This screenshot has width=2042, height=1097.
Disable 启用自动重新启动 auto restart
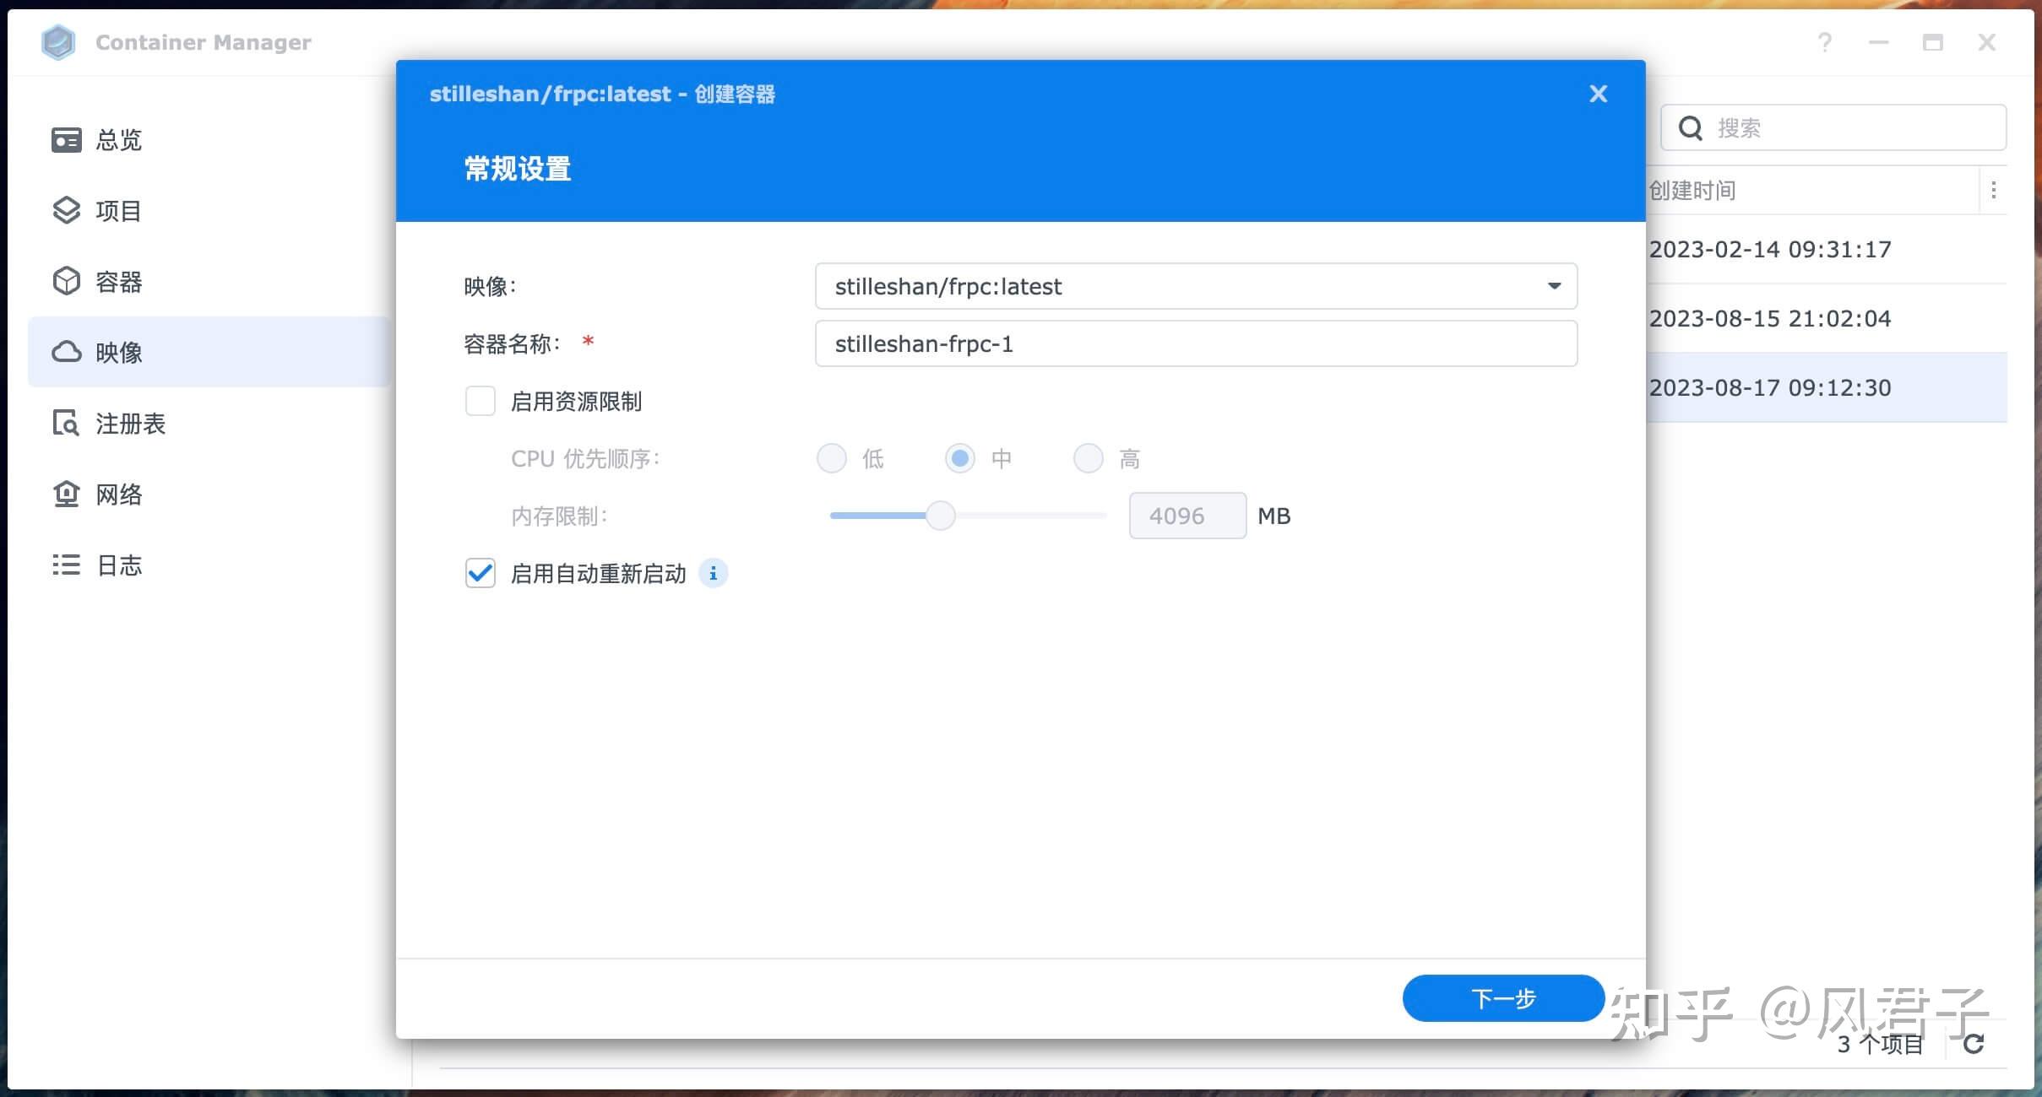pos(480,573)
